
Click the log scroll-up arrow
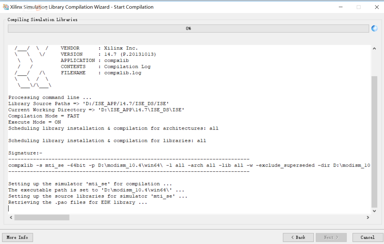point(374,48)
